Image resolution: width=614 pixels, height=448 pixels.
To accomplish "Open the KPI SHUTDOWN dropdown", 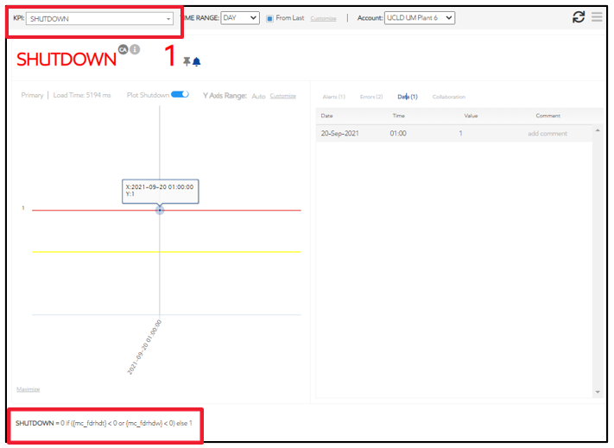I will pyautogui.click(x=98, y=18).
